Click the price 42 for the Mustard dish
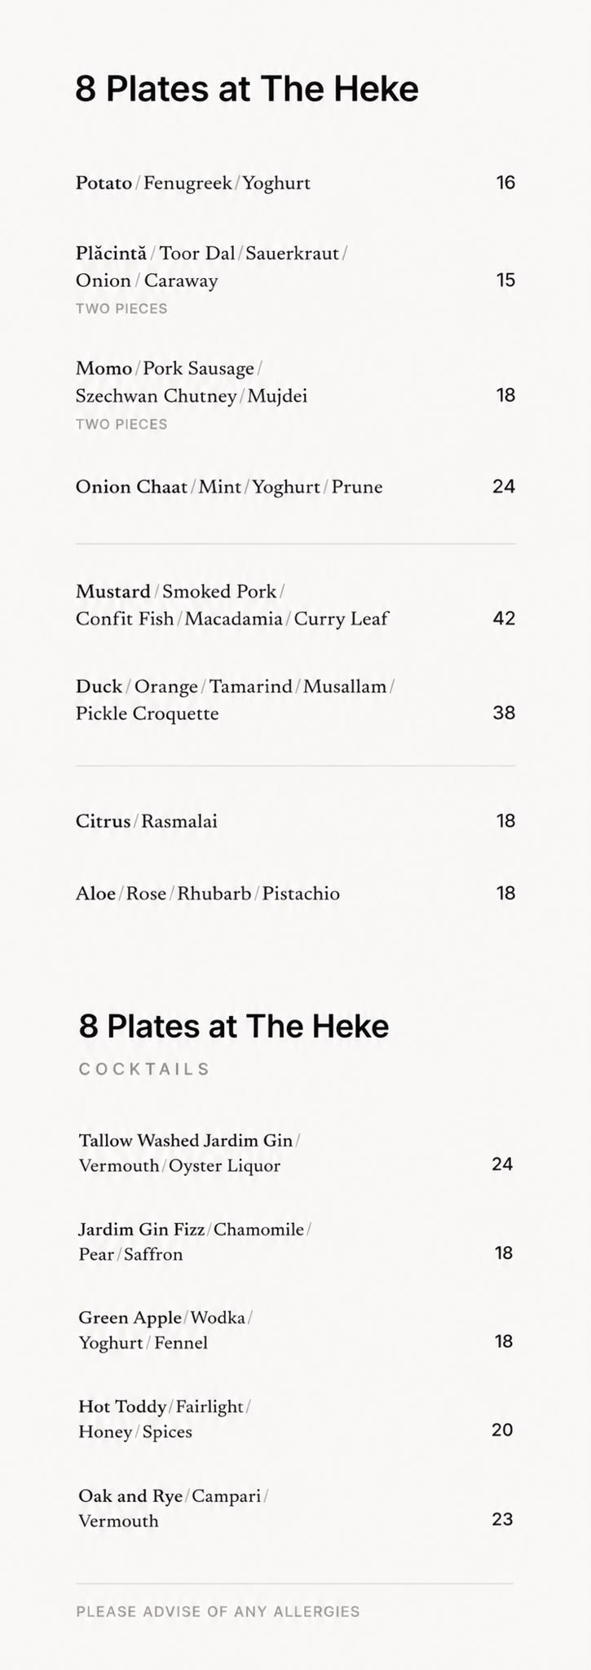This screenshot has width=591, height=1670. click(504, 618)
